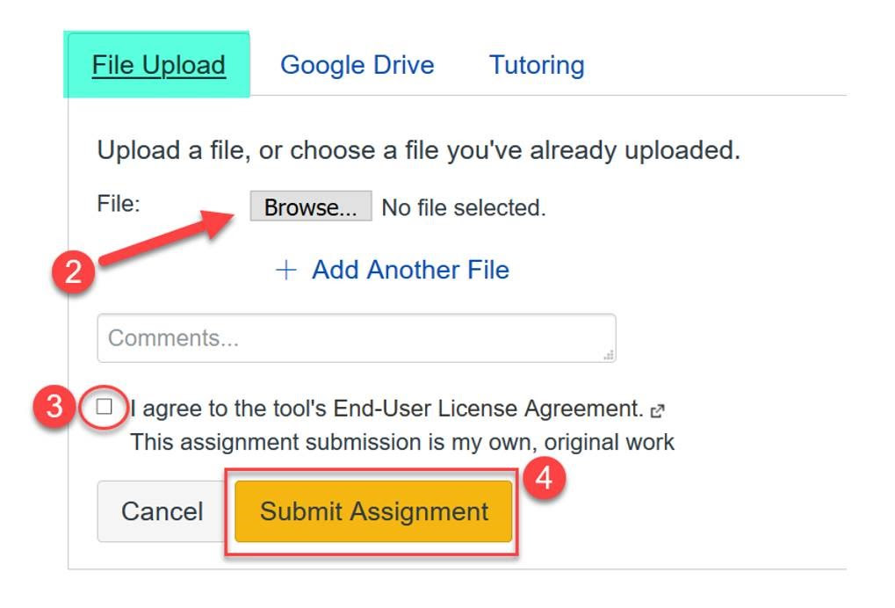Focus the Comments text field
The image size is (895, 608).
(357, 338)
